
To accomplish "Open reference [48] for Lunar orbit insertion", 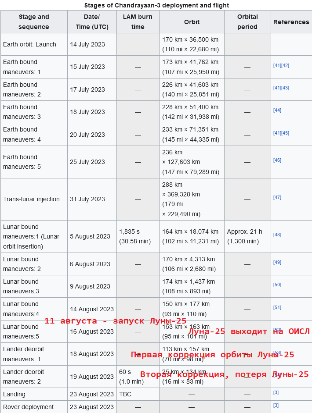I will (277, 235).
